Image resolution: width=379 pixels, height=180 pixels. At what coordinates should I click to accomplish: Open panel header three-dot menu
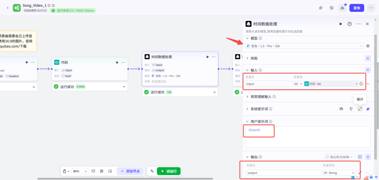coord(358,24)
